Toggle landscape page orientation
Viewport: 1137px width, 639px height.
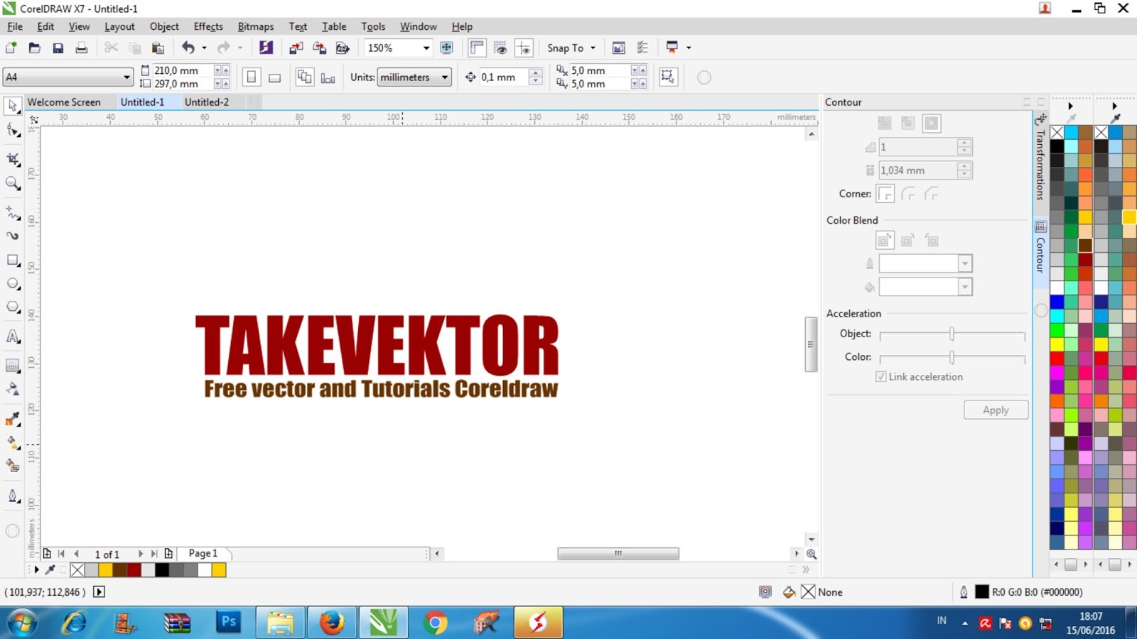coord(274,77)
